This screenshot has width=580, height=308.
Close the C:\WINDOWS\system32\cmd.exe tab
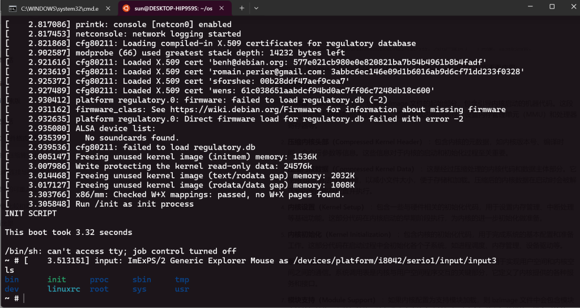[x=108, y=8]
